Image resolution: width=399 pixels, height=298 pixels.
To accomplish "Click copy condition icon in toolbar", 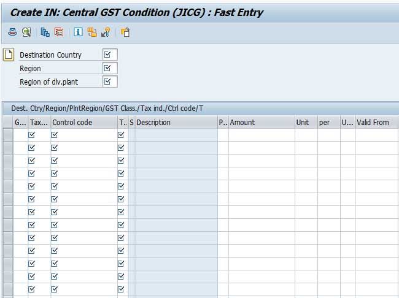I will pyautogui.click(x=125, y=32).
